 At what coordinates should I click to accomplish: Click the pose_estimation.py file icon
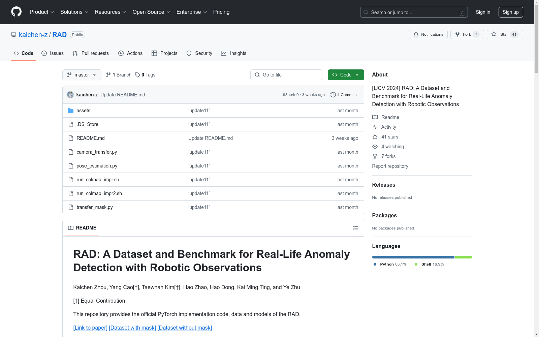tap(71, 166)
